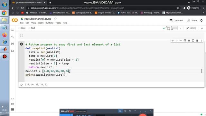Open more cell actions menu
Screen dimensions: 206x116
[201, 41]
